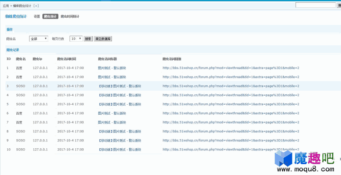Image resolution: width=341 pixels, height=175 pixels.
Task: Open the 爬虫名 dropdown showing 全部
Action: (x=39, y=39)
